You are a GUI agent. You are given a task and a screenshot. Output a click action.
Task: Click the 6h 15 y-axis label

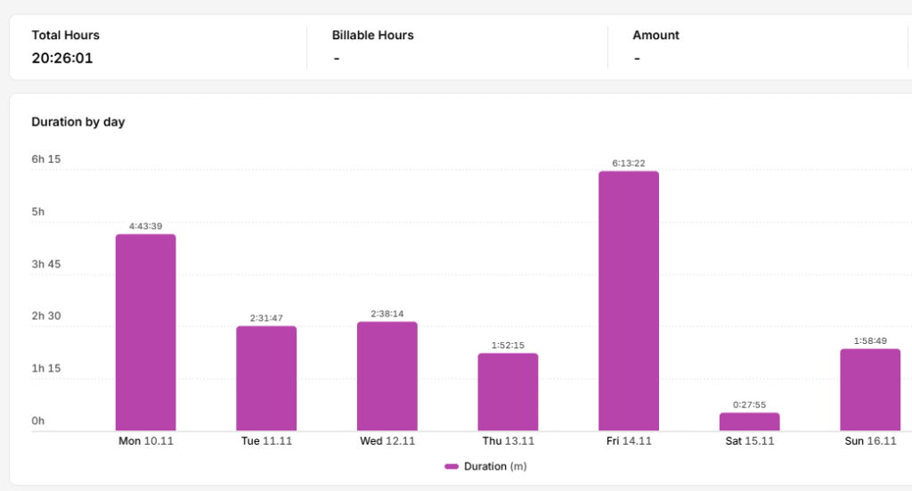[46, 160]
